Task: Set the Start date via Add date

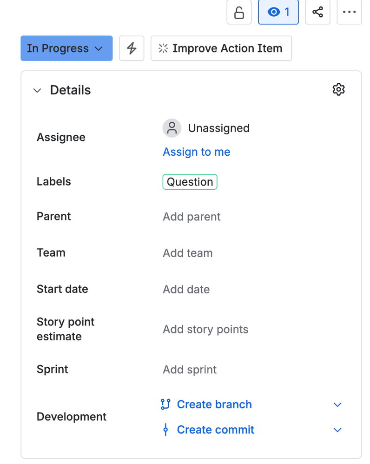Action: (x=186, y=289)
